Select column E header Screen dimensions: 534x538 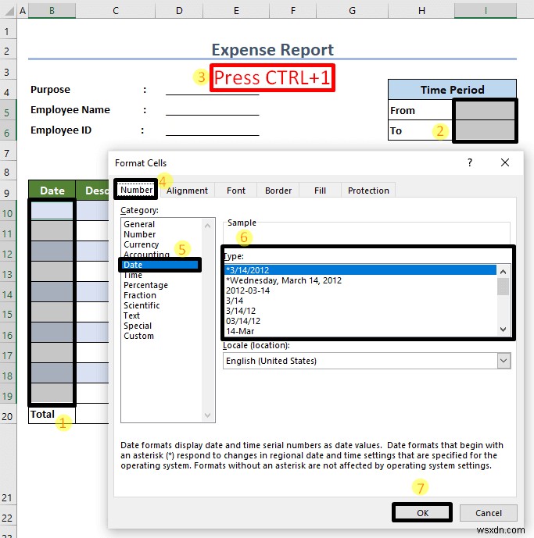(x=236, y=11)
